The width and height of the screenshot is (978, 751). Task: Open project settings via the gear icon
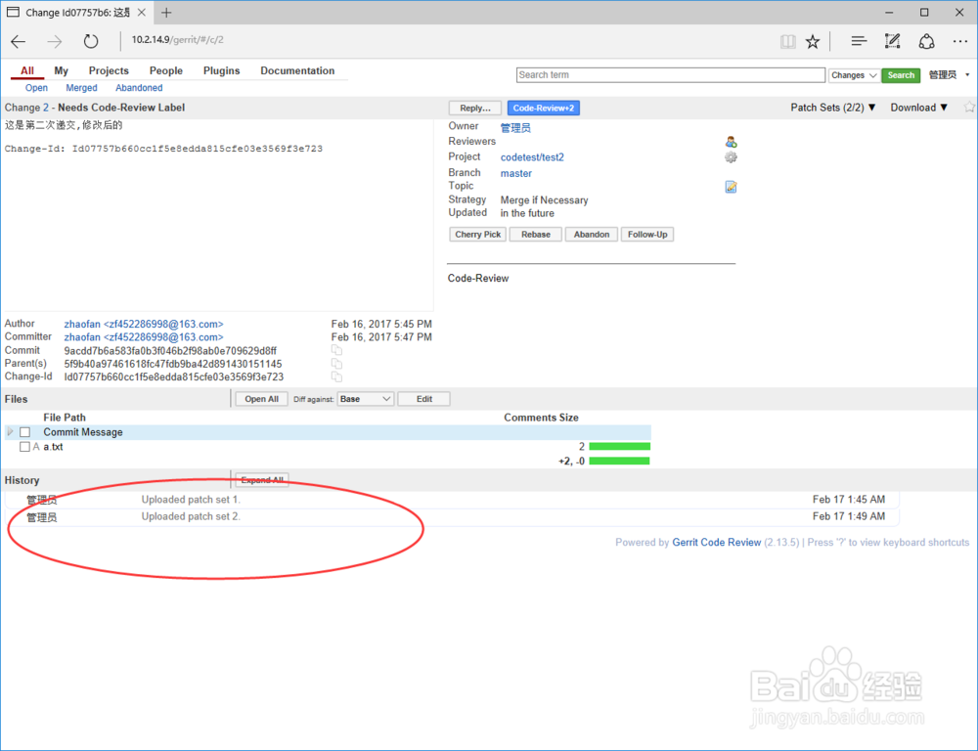(x=731, y=156)
